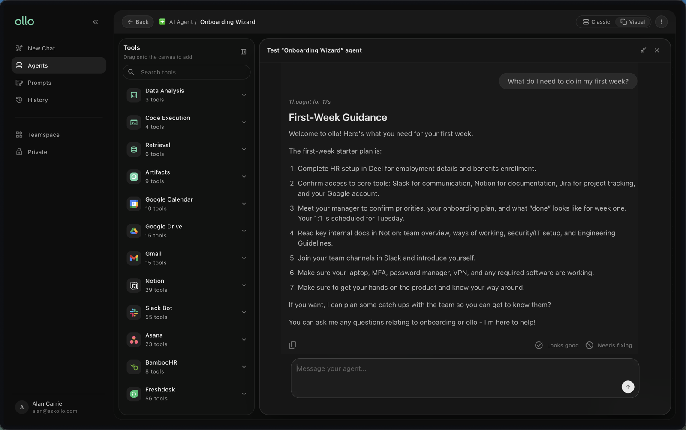
Task: Go to Prompts in sidebar
Action: (x=59, y=83)
